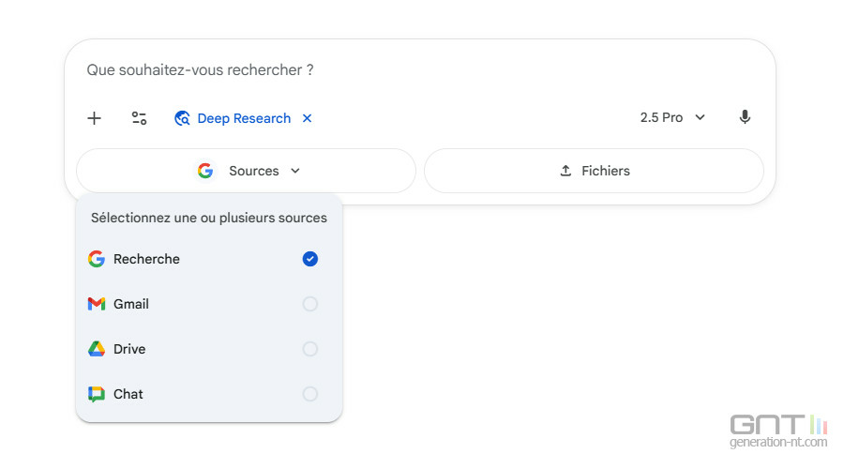This screenshot has height=469, width=844.
Task: Open the 2.5 Pro model dropdown
Action: click(672, 117)
